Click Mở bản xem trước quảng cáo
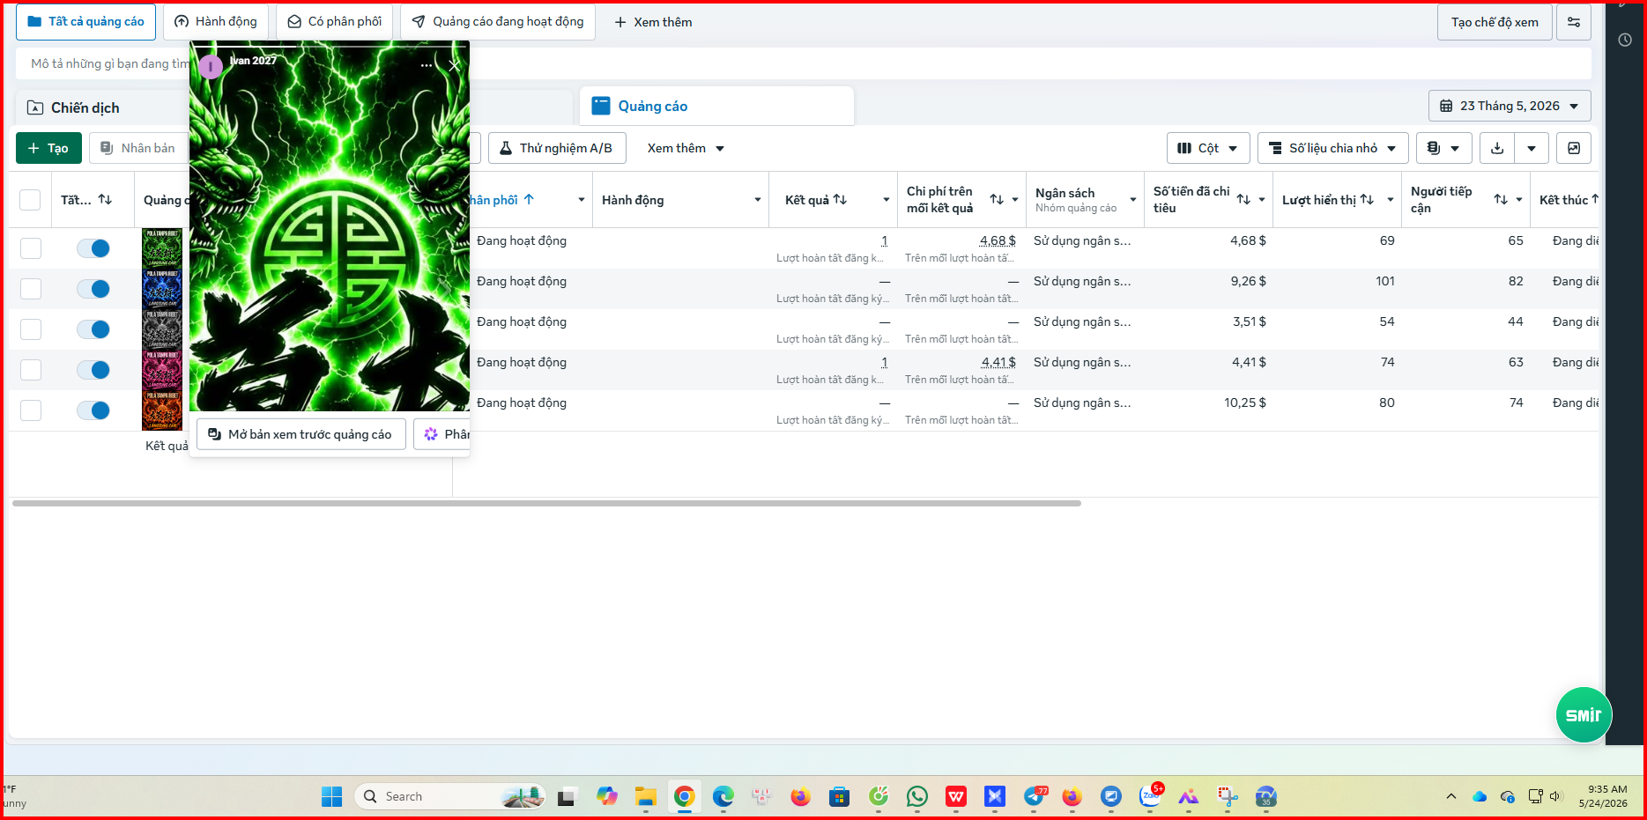This screenshot has height=820, width=1647. point(300,434)
